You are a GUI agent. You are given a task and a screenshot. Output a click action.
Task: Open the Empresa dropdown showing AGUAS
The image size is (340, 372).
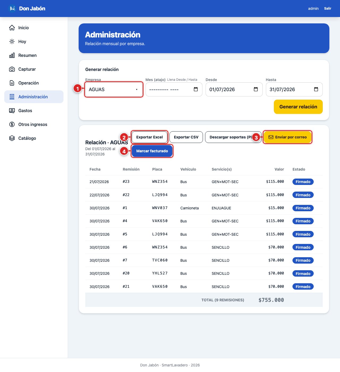coord(114,90)
